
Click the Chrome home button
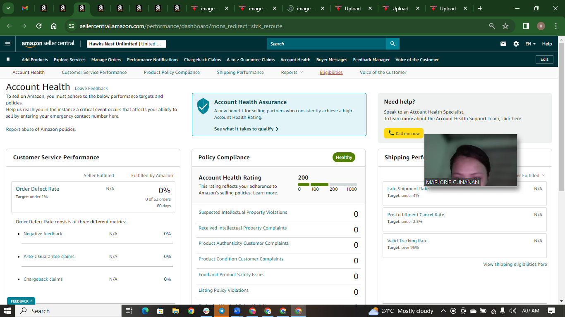(x=54, y=26)
